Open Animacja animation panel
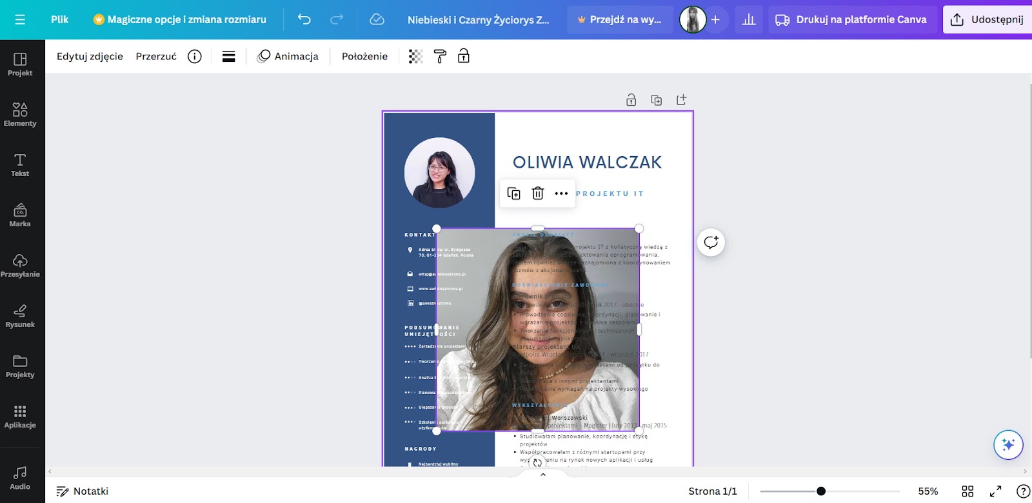 pyautogui.click(x=288, y=56)
